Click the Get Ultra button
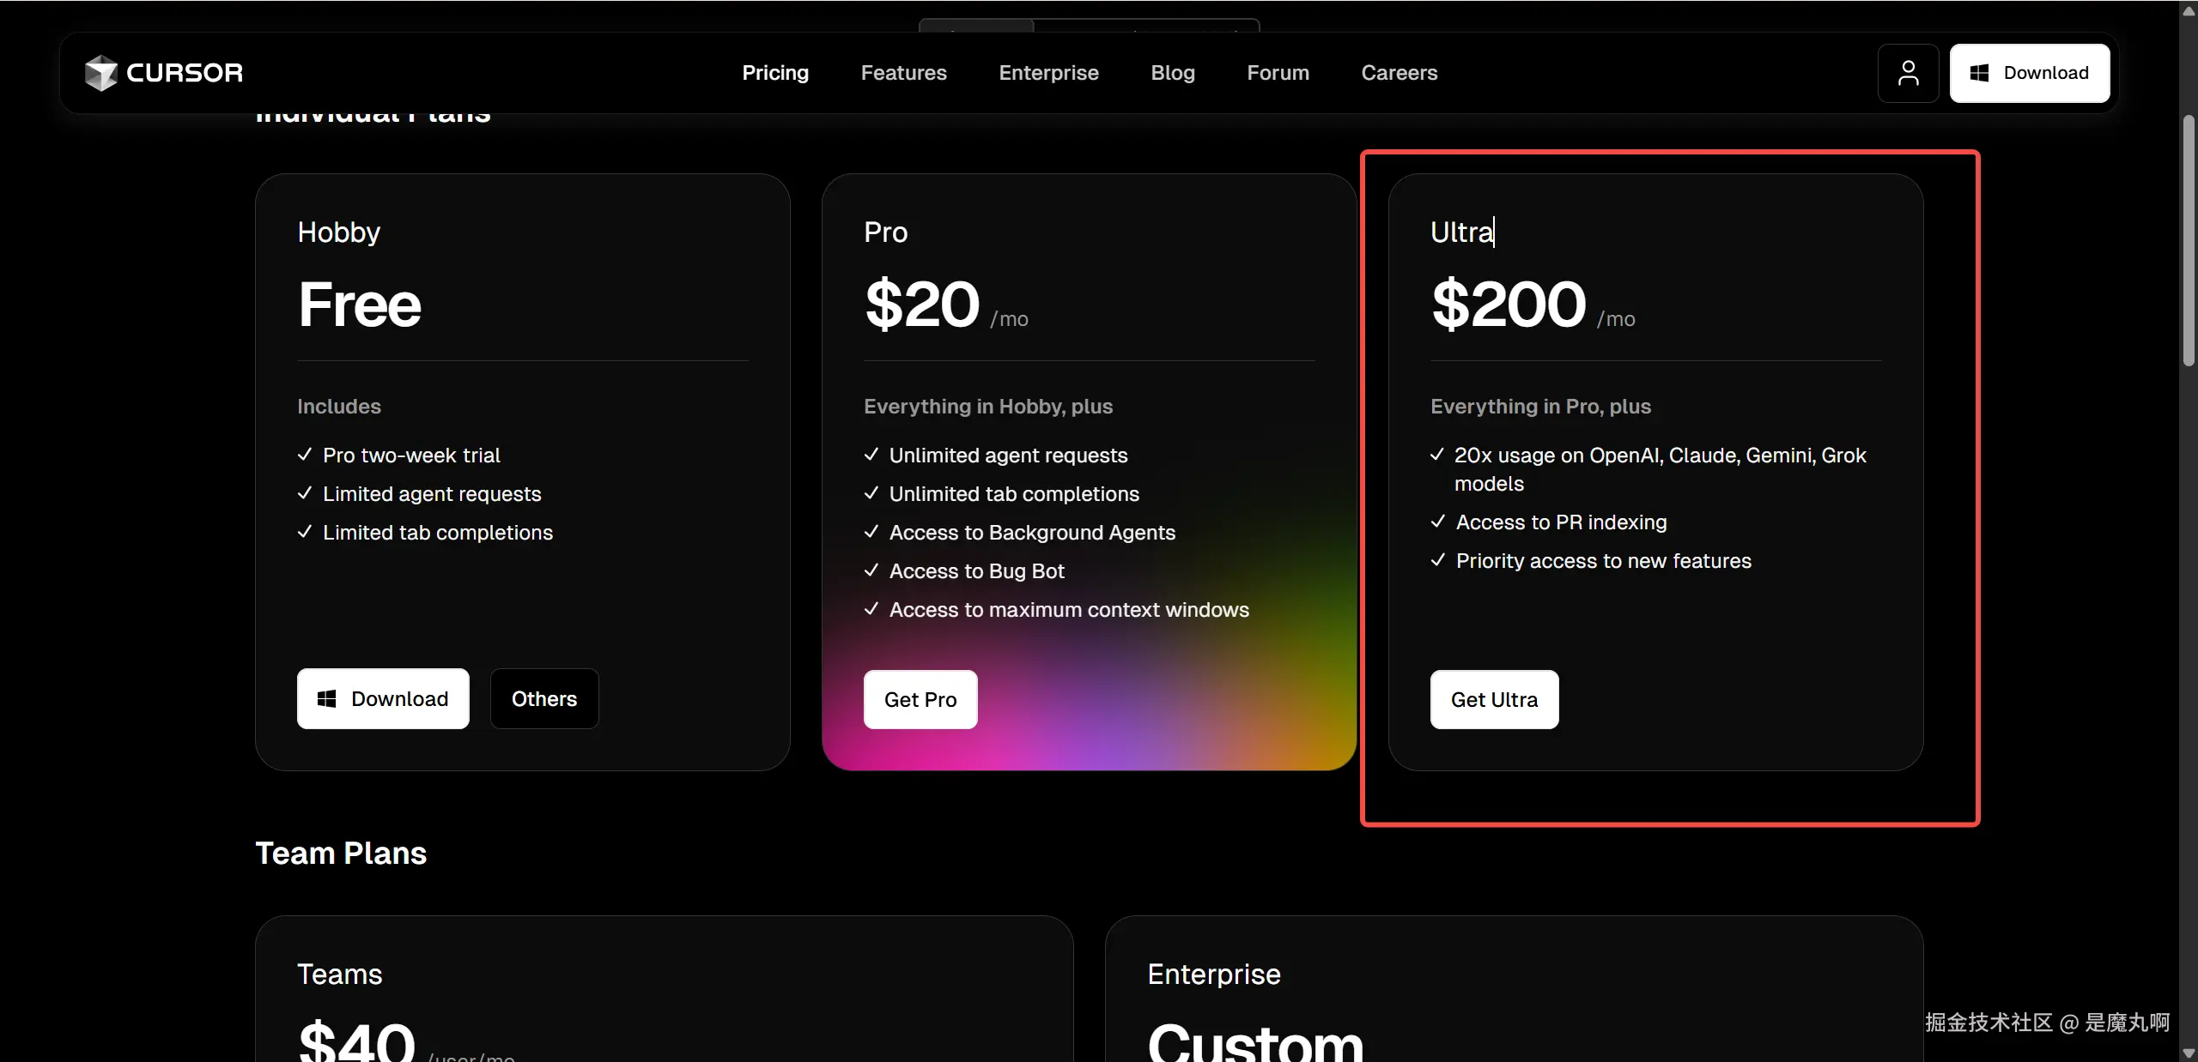This screenshot has height=1062, width=2198. (x=1494, y=700)
